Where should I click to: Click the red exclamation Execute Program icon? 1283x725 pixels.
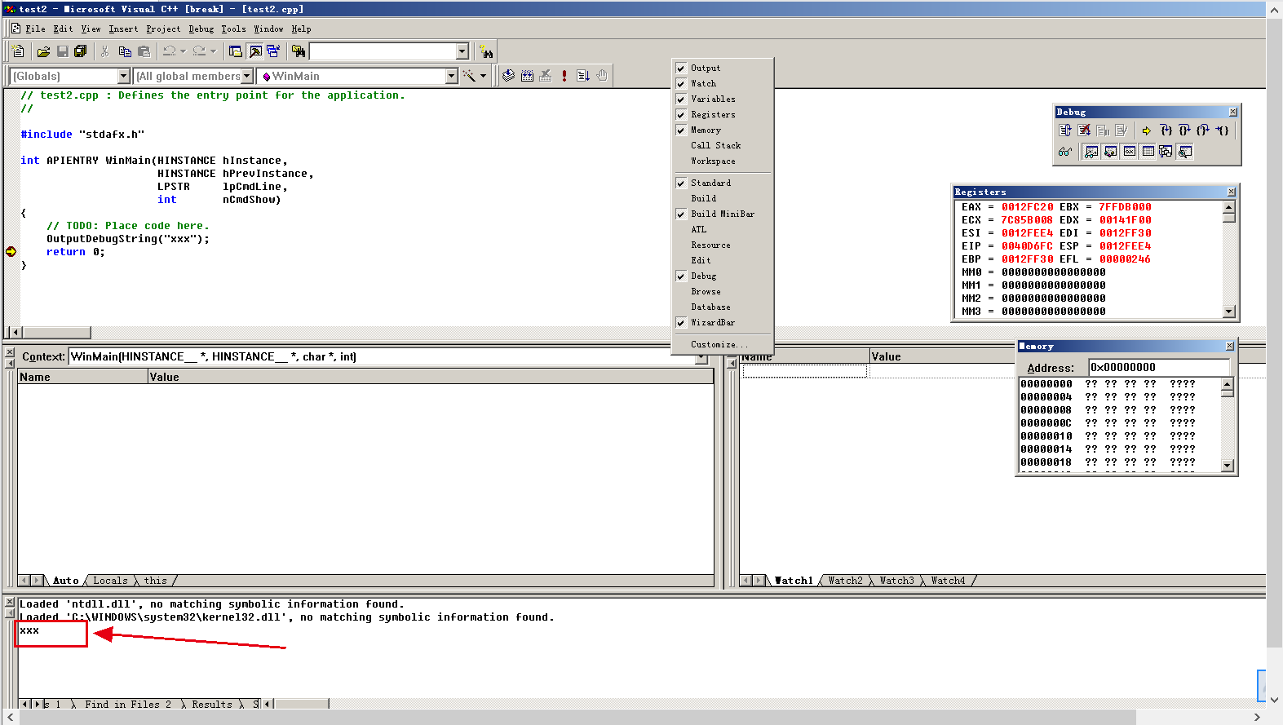click(564, 76)
